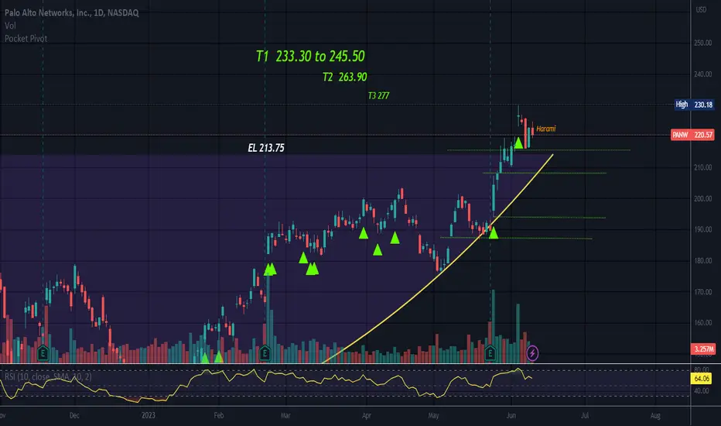The image size is (721, 426).
Task: Click the Aug date axis label
Action: pos(655,415)
